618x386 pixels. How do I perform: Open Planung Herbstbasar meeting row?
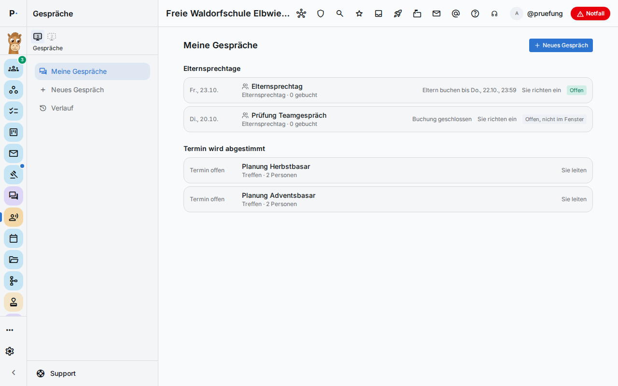388,170
